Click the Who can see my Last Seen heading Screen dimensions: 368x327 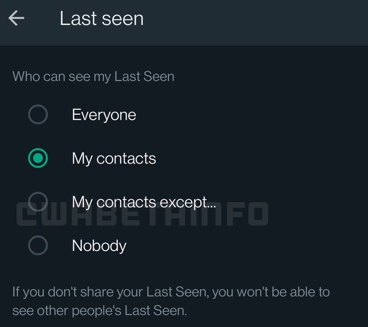click(93, 76)
